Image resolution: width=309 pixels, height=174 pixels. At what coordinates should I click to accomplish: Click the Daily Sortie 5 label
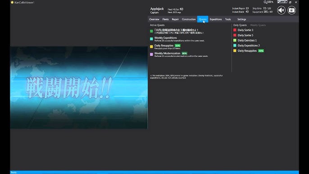(x=245, y=35)
